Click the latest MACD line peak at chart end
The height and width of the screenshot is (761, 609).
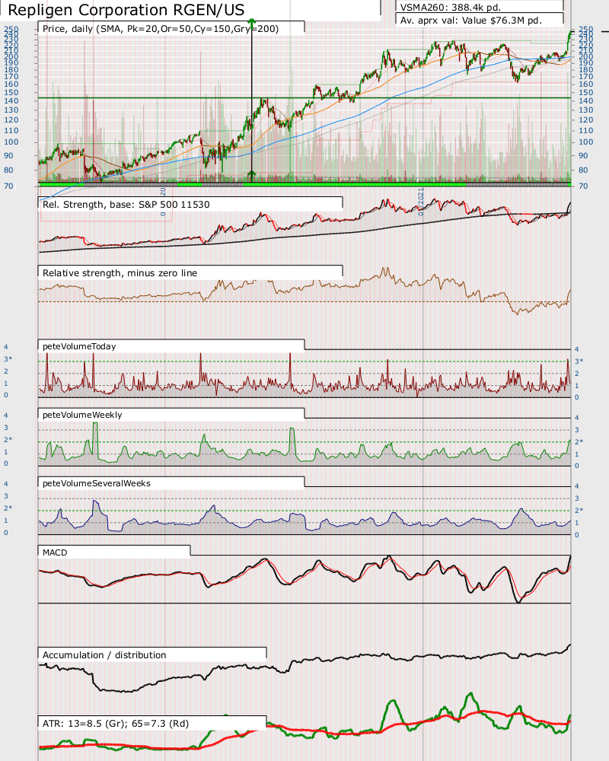pos(569,558)
